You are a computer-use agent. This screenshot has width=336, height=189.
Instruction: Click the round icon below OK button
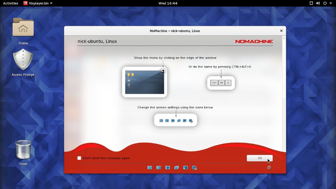point(269,168)
